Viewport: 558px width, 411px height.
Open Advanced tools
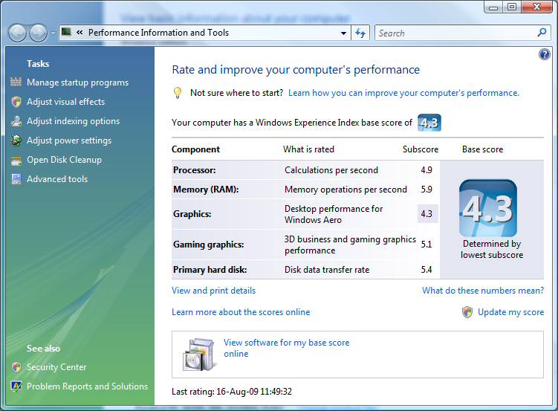pyautogui.click(x=57, y=179)
